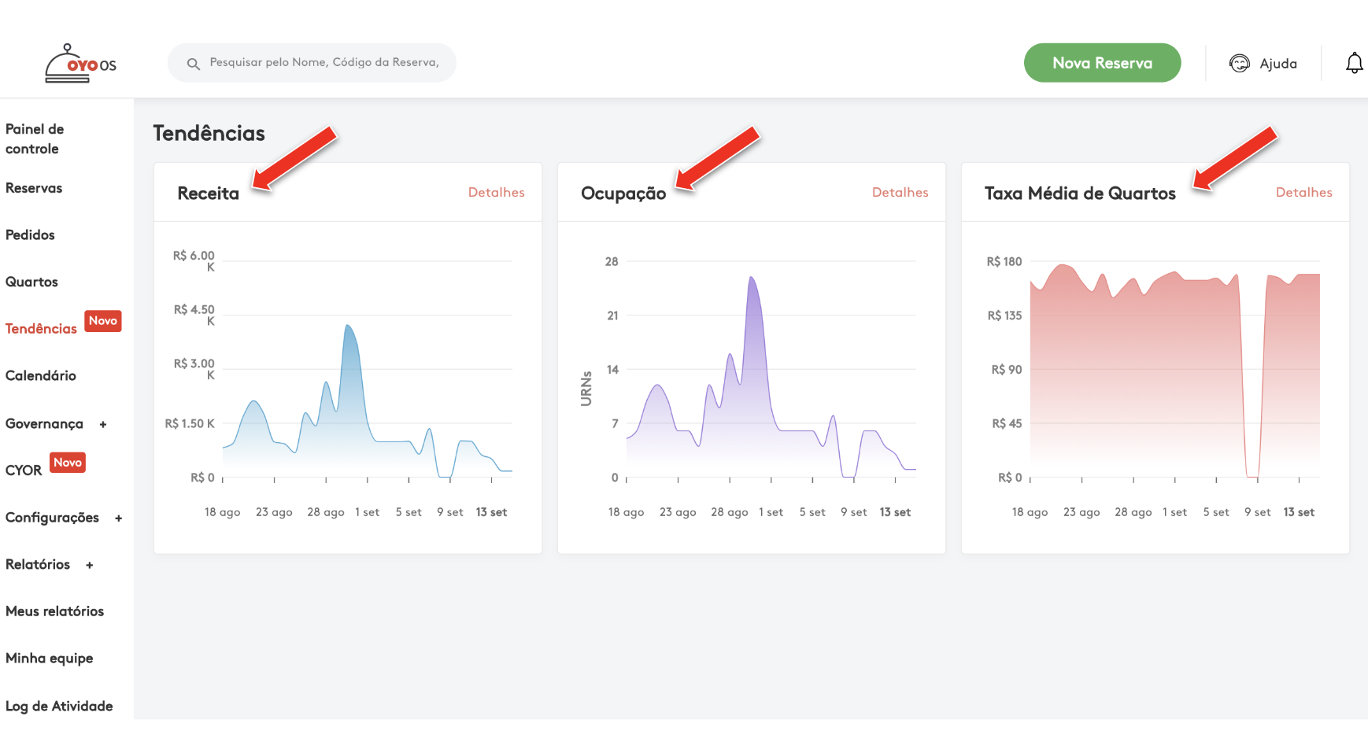Click the Novo badge next to Tendências
The width and height of the screenshot is (1368, 738).
[x=103, y=321]
